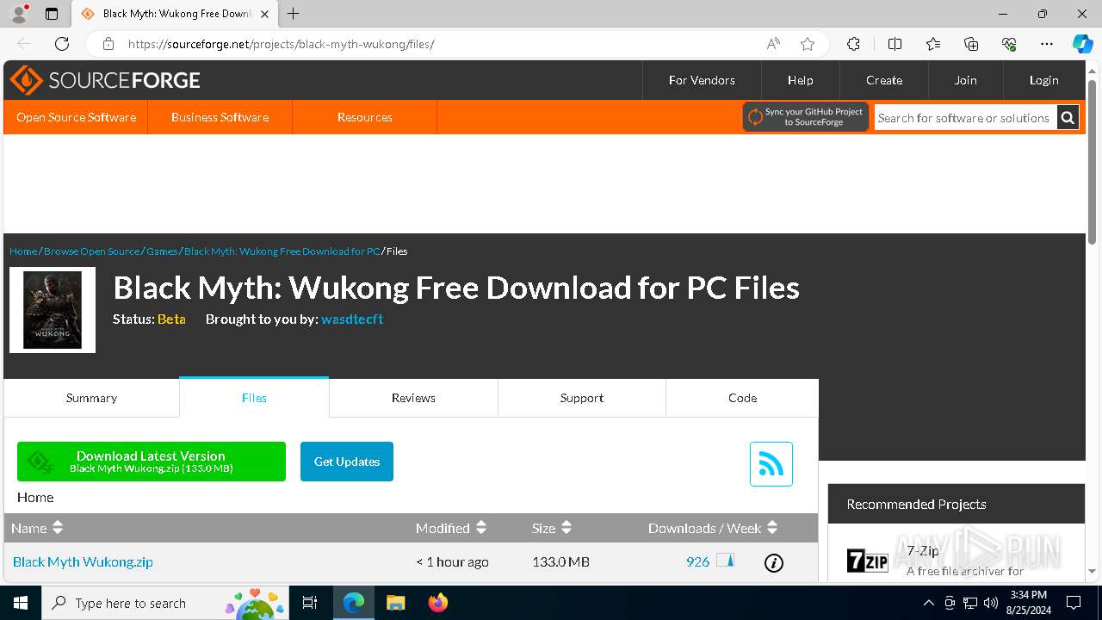
Task: Launch File Explorer from the taskbar
Action: pyautogui.click(x=395, y=603)
